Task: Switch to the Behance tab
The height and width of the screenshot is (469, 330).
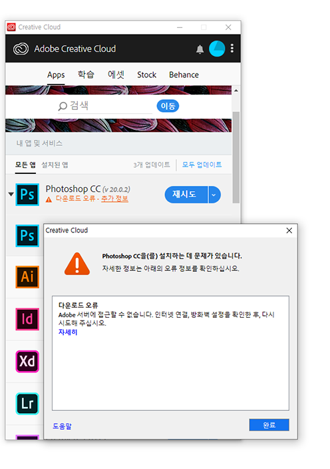Action: 184,75
